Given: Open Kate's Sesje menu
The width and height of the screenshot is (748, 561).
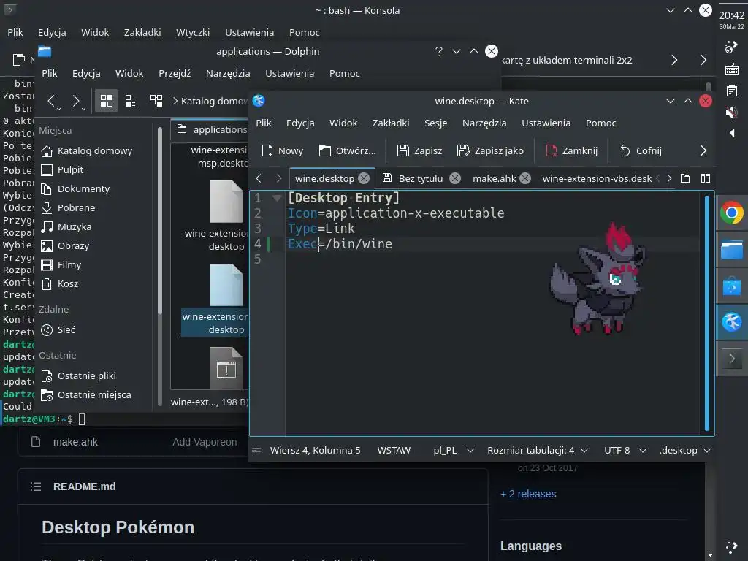Looking at the screenshot, I should point(435,123).
